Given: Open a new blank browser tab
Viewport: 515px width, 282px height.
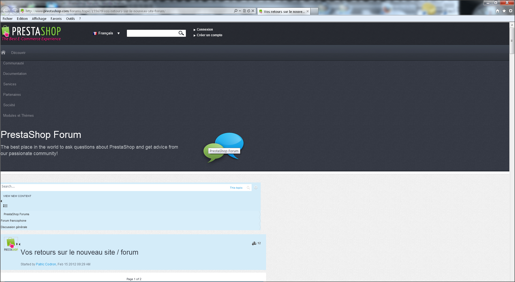Looking at the screenshot, I should click(x=314, y=11).
